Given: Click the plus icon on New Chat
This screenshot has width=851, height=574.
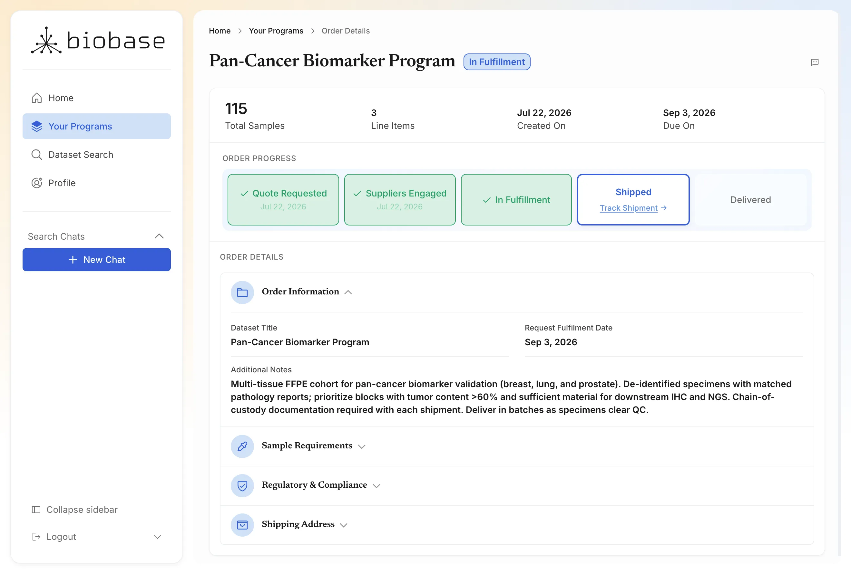Looking at the screenshot, I should tap(73, 260).
